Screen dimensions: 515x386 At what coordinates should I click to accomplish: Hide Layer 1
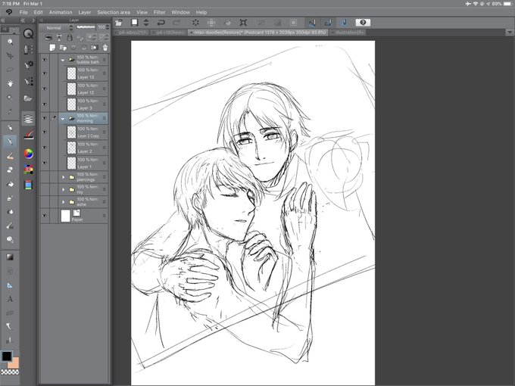(x=45, y=163)
